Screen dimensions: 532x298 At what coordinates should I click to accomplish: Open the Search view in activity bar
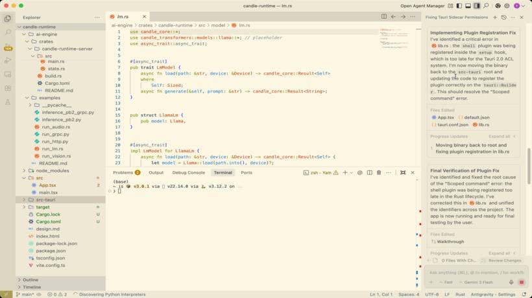[x=8, y=32]
